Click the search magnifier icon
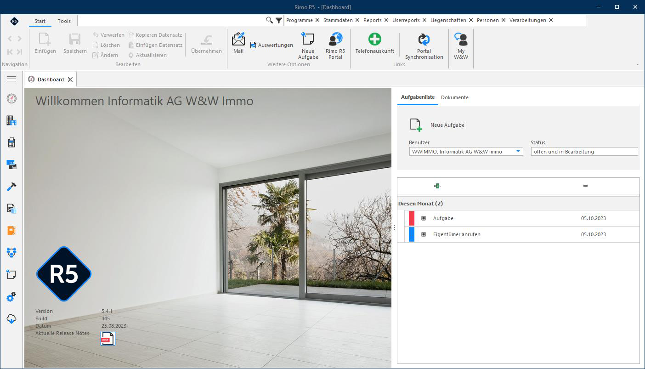 (270, 20)
